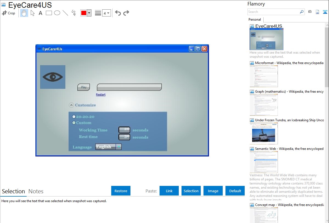The image size is (329, 223).
Task: Pick the ellipse shape tool
Action: click(57, 13)
